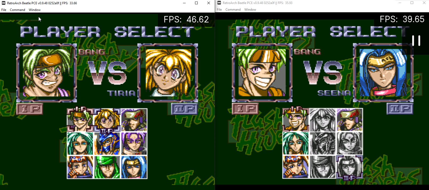Click the "TIRIA" name label in the left window
Viewport: 429px width, 190px height.
click(121, 93)
